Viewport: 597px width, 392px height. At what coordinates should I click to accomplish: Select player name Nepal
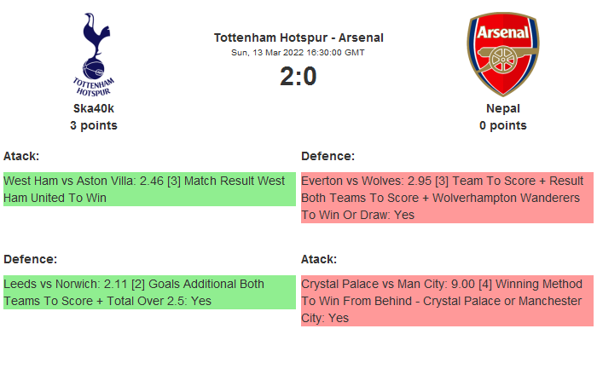pyautogui.click(x=502, y=108)
